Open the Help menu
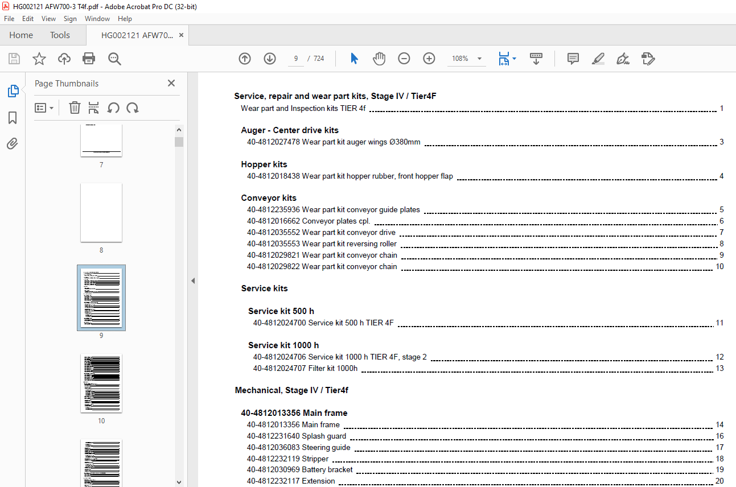The width and height of the screenshot is (736, 487). pos(125,19)
